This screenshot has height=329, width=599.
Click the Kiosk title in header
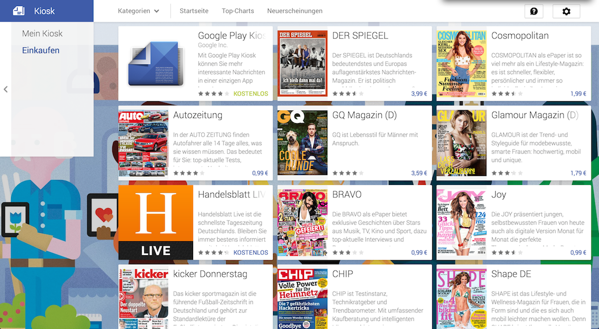[x=44, y=11]
